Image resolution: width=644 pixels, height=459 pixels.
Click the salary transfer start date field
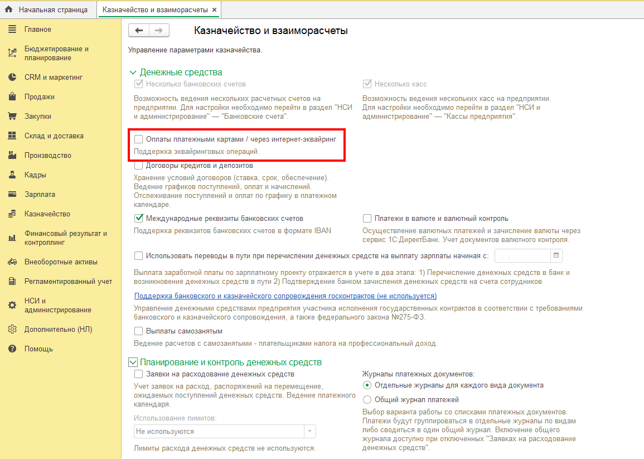(522, 255)
